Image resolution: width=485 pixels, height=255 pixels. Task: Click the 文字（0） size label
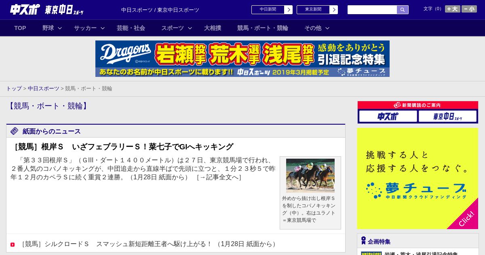point(433,9)
